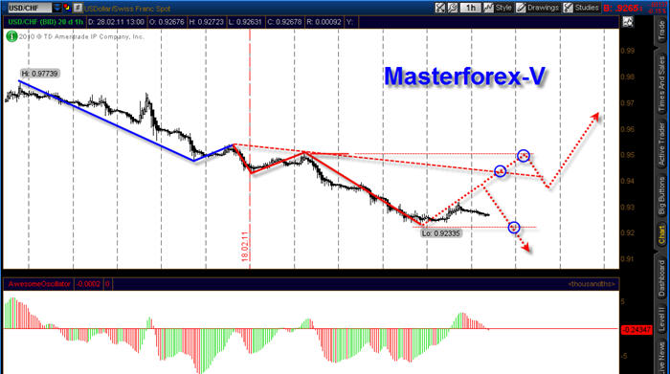670x374 pixels.
Task: Open the Drawings pencil tool
Action: coord(538,8)
